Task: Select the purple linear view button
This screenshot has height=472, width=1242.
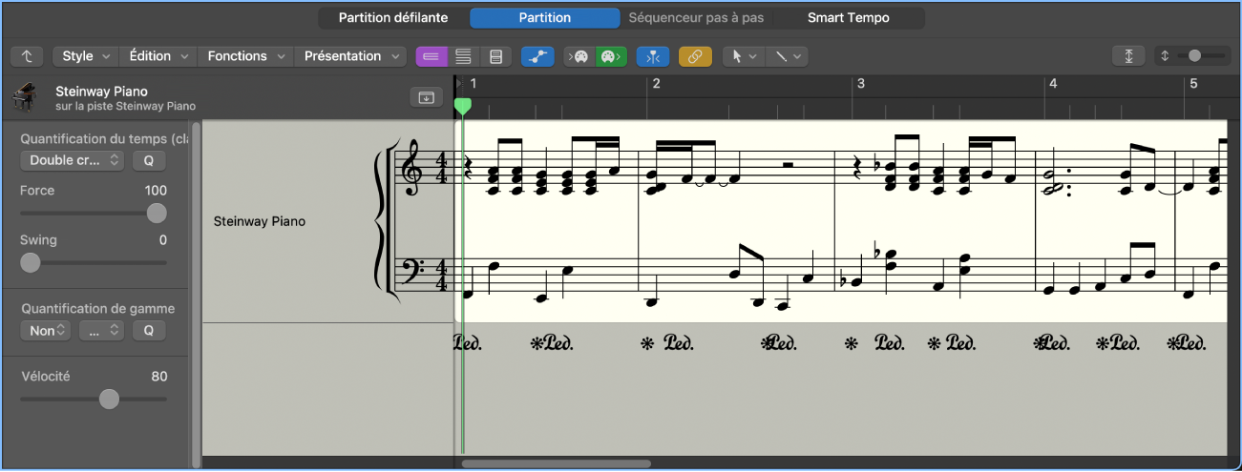Action: click(432, 56)
